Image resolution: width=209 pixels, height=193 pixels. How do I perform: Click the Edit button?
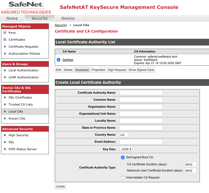(x=58, y=70)
